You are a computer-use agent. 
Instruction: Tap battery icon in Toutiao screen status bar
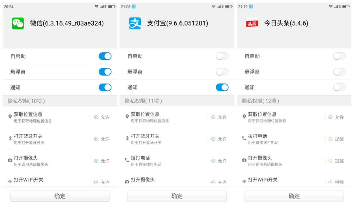click(346, 7)
